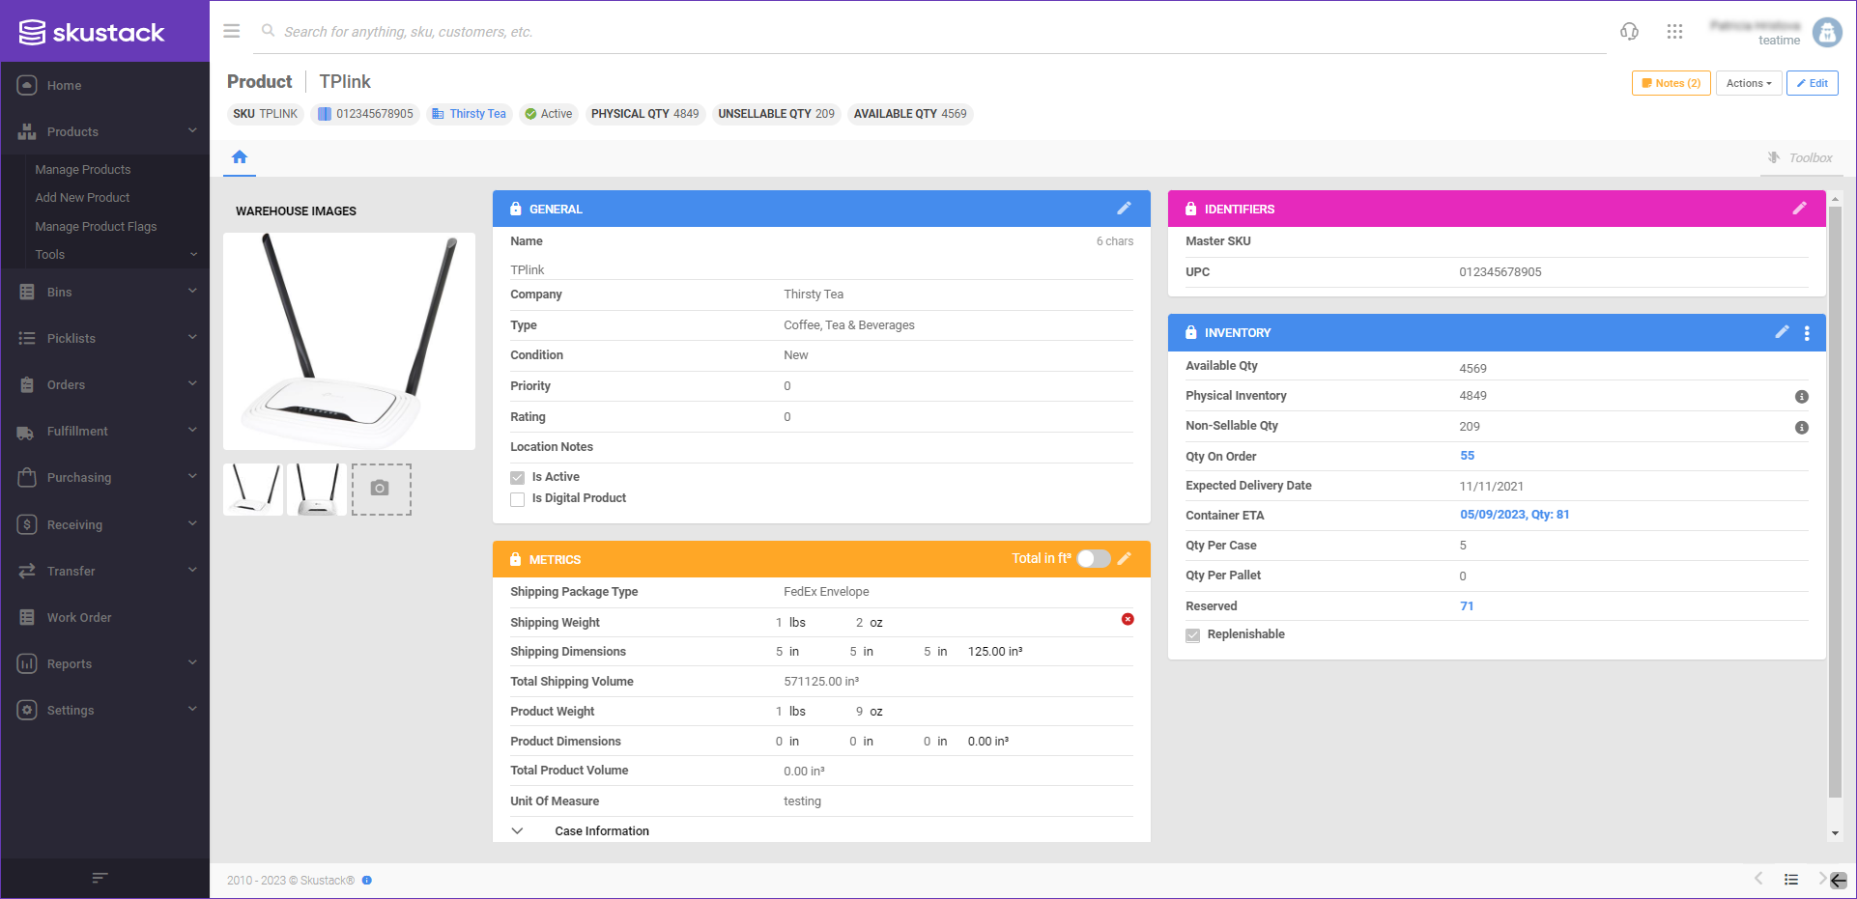Click the footer previous arrow
Viewport: 1857px width, 899px height.
click(x=1758, y=879)
